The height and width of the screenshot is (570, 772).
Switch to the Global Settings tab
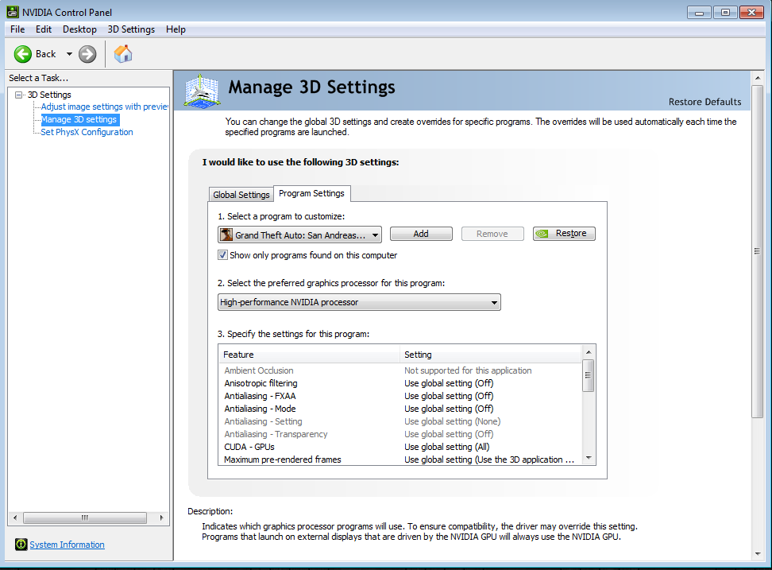[241, 195]
